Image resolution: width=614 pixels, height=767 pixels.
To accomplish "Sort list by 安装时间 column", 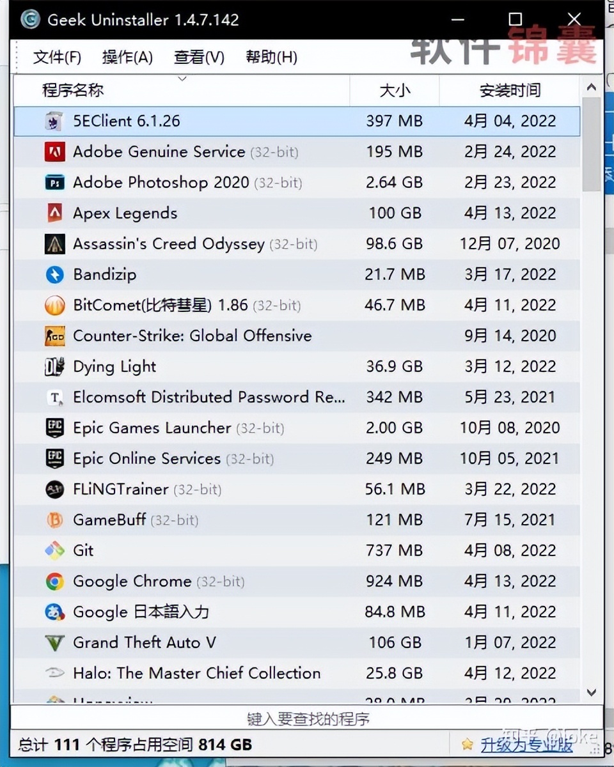I will (510, 90).
